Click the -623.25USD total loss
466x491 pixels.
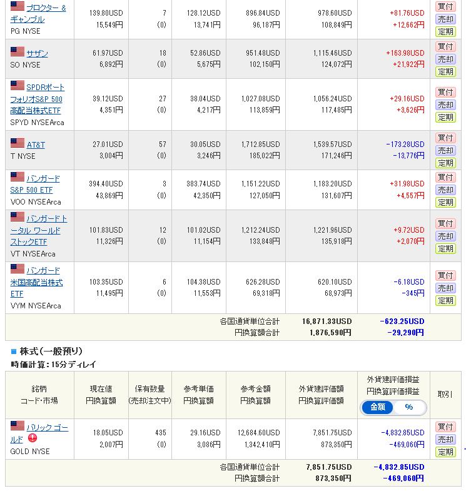click(402, 321)
